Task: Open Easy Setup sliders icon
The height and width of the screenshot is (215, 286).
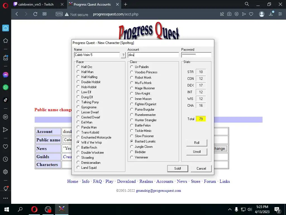Action: point(280,14)
